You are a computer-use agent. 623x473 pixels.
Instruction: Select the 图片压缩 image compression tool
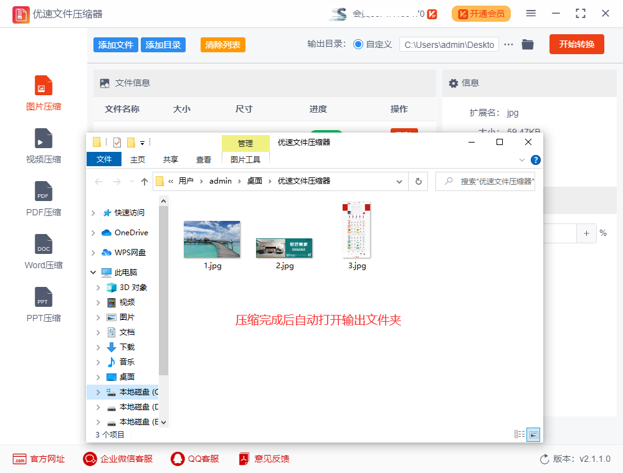coord(43,92)
